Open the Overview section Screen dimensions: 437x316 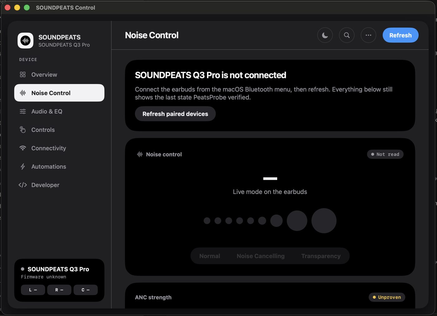59,75
